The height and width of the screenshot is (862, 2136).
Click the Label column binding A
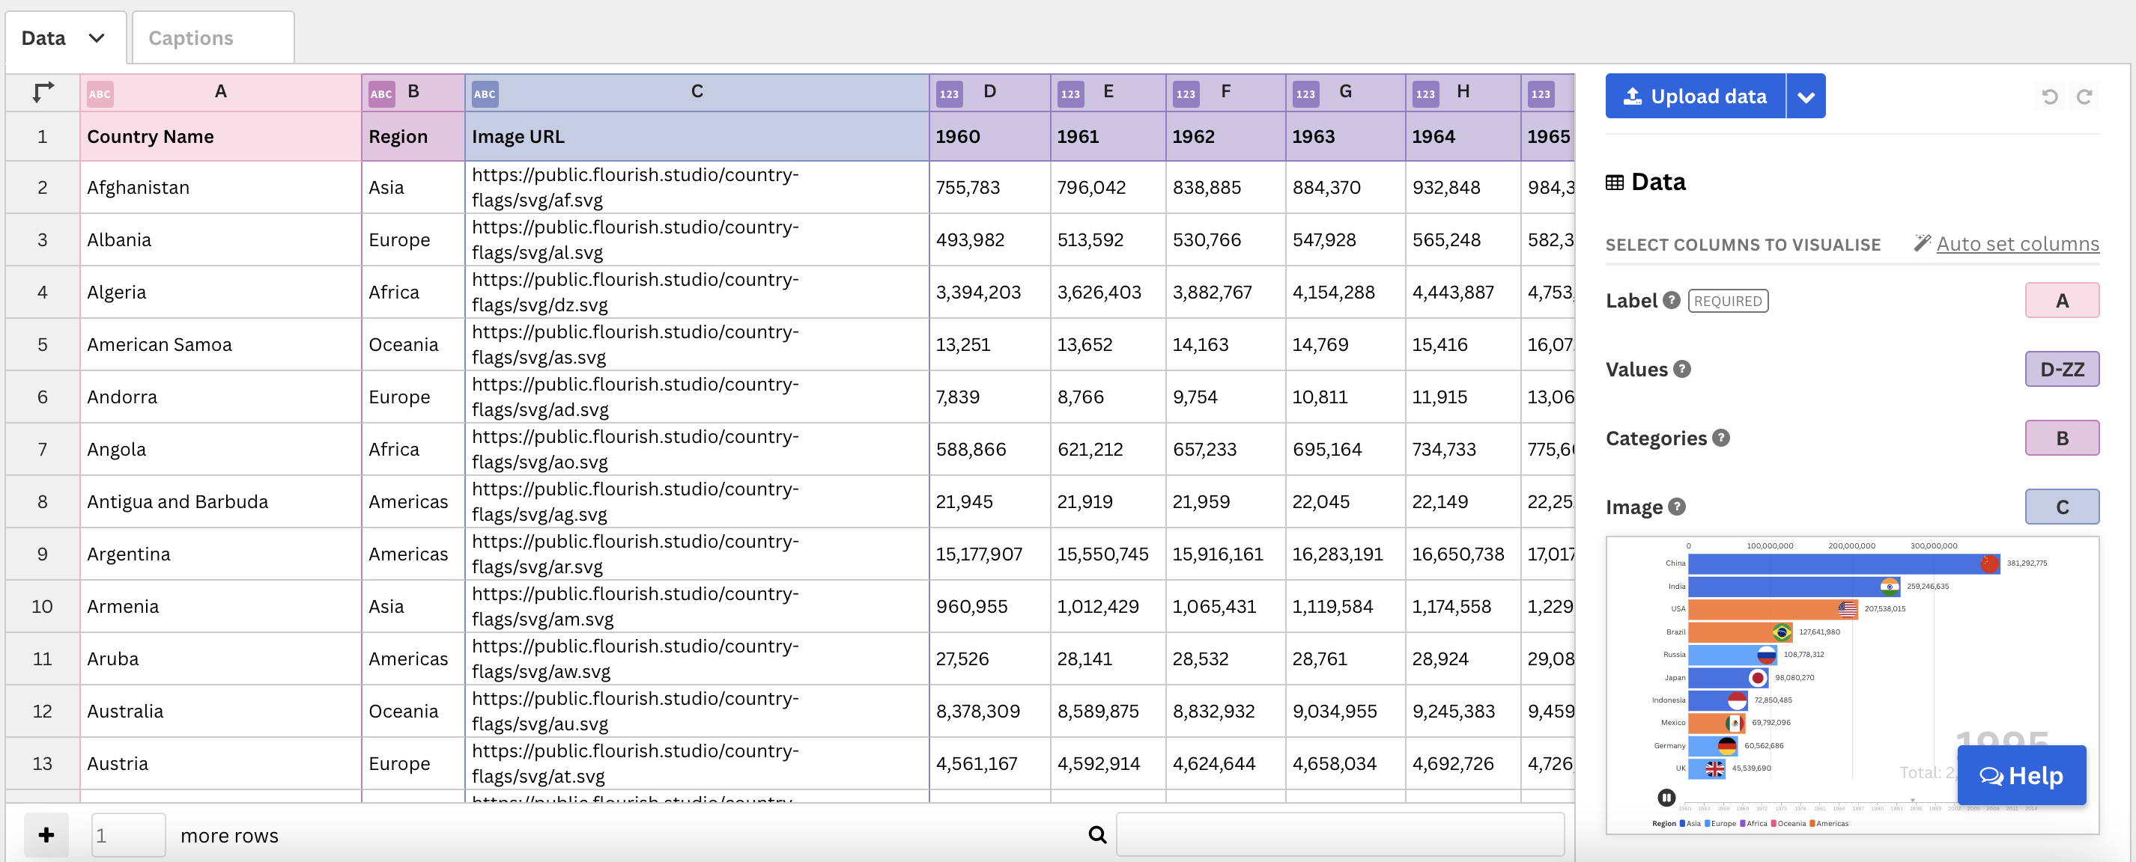(2061, 301)
